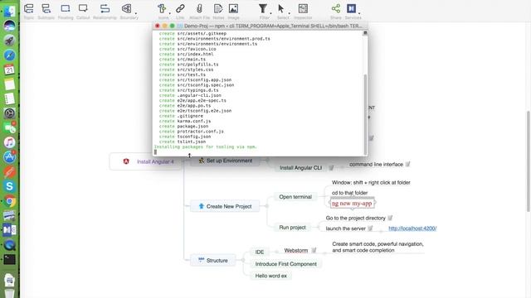Insert an Image via toolbar
The width and height of the screenshot is (531, 298).
click(x=233, y=9)
